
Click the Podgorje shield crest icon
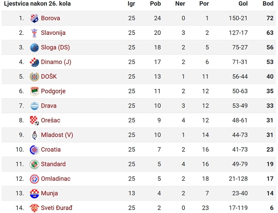(34, 91)
